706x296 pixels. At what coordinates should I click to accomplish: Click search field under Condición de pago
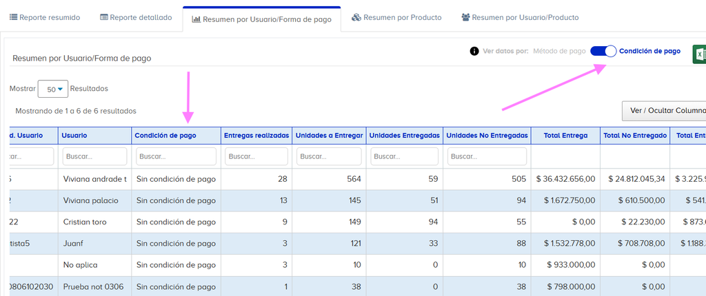click(176, 156)
